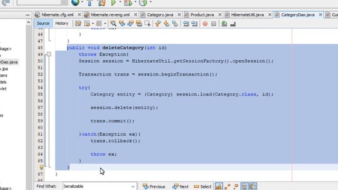Close the Category.java tab

(x=179, y=15)
